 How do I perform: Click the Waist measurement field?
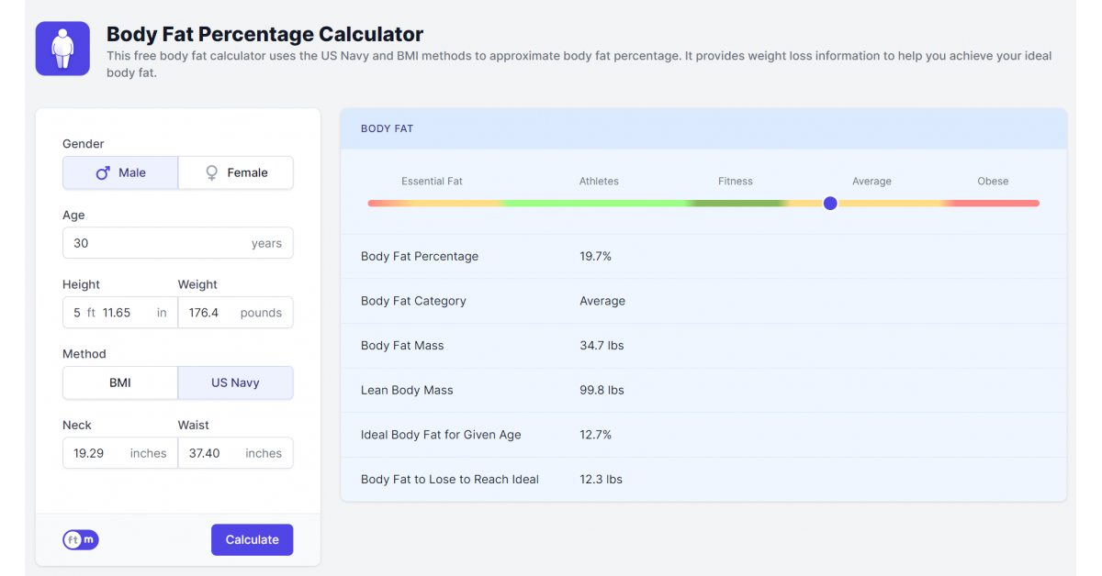(208, 453)
